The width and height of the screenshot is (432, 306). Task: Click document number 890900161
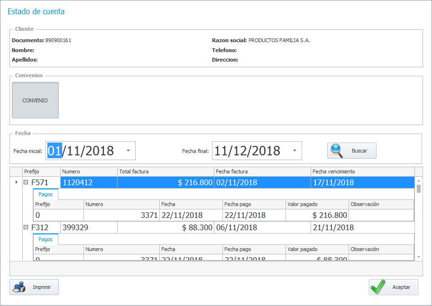point(58,40)
